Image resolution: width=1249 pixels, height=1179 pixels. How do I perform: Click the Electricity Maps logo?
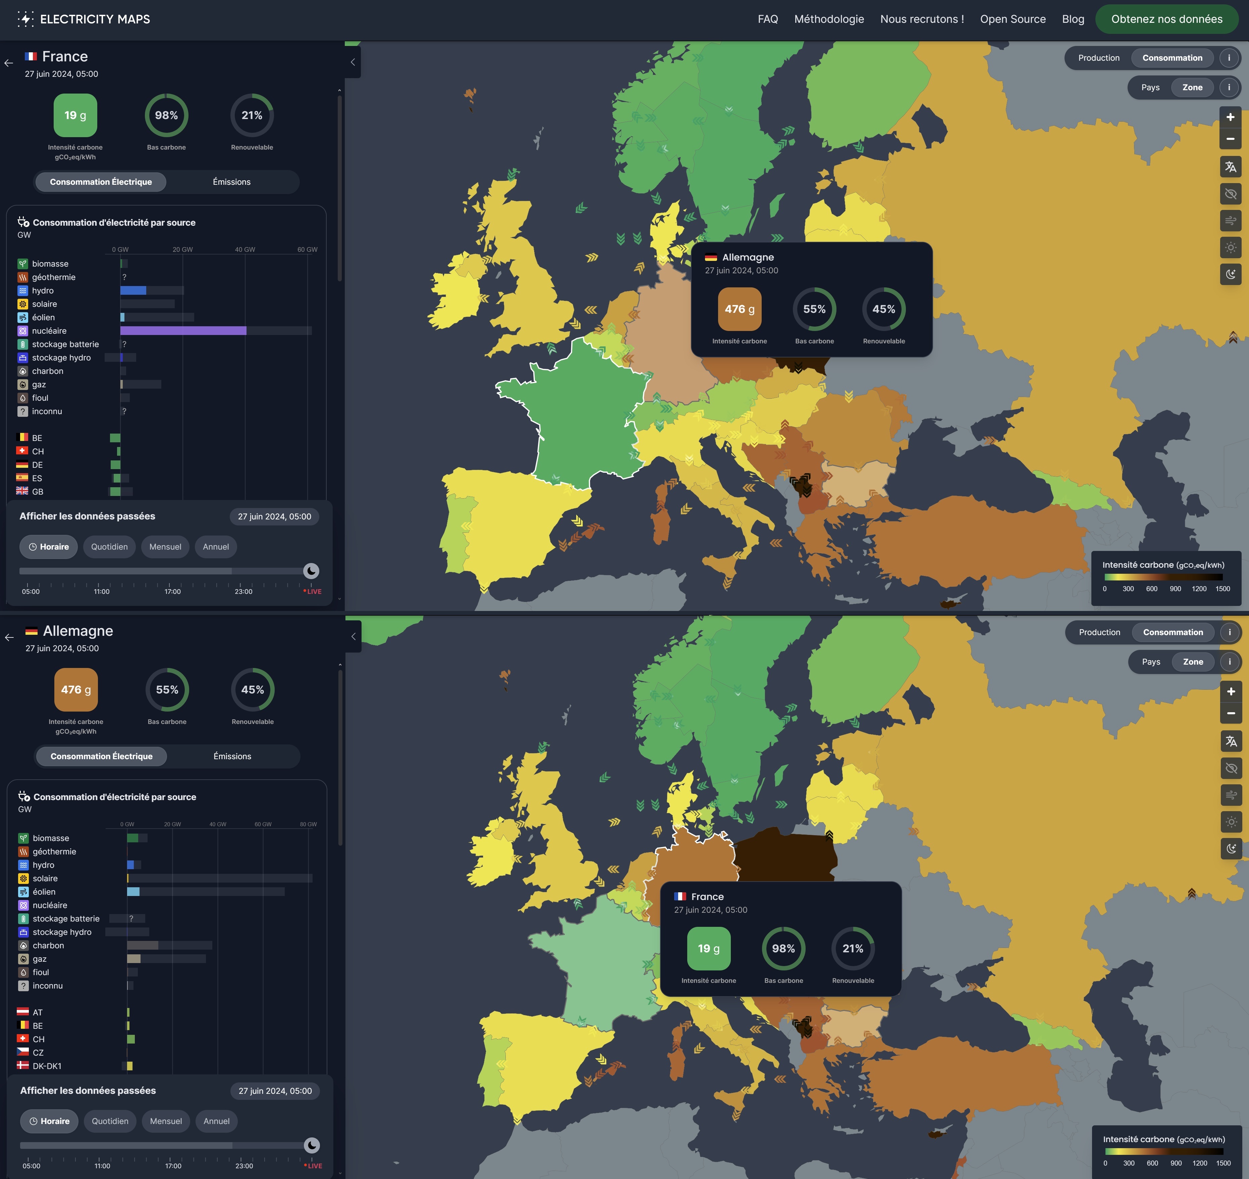click(x=84, y=19)
